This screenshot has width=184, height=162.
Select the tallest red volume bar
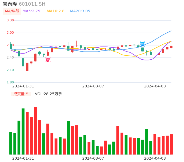click(35, 131)
